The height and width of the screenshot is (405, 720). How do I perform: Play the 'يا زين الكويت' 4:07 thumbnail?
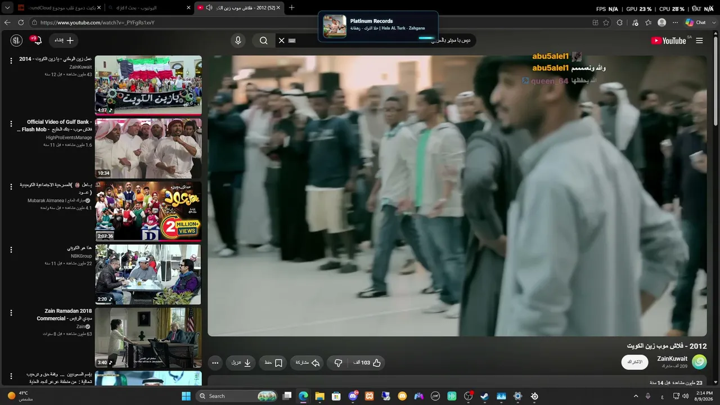[x=148, y=85]
